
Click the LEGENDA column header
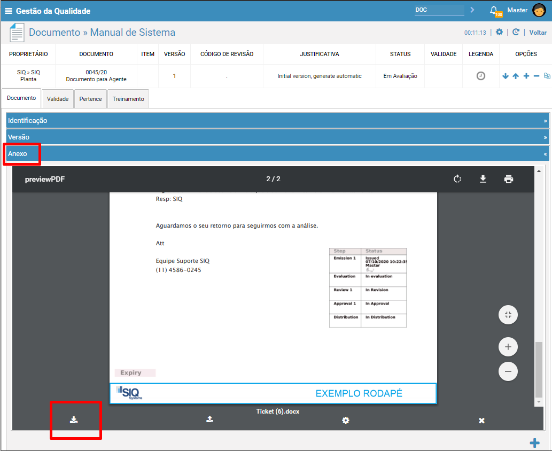point(480,54)
